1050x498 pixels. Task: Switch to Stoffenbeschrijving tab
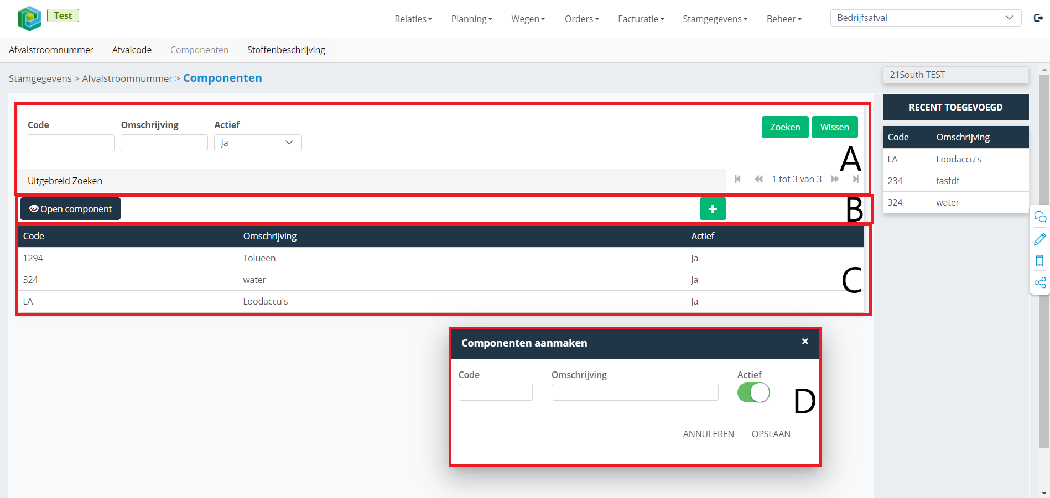[x=286, y=50]
